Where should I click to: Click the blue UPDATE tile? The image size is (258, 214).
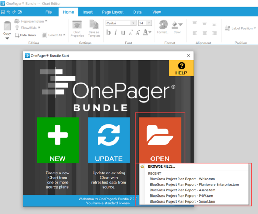click(109, 140)
